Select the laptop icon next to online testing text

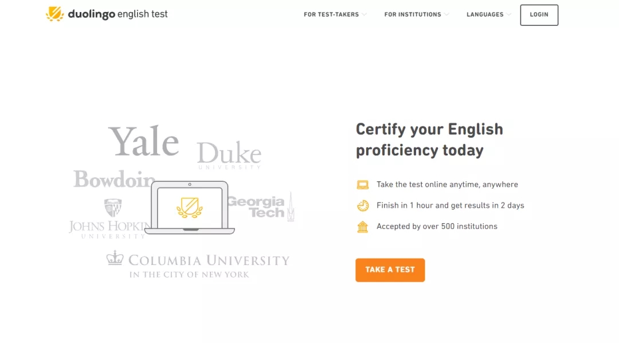[363, 184]
